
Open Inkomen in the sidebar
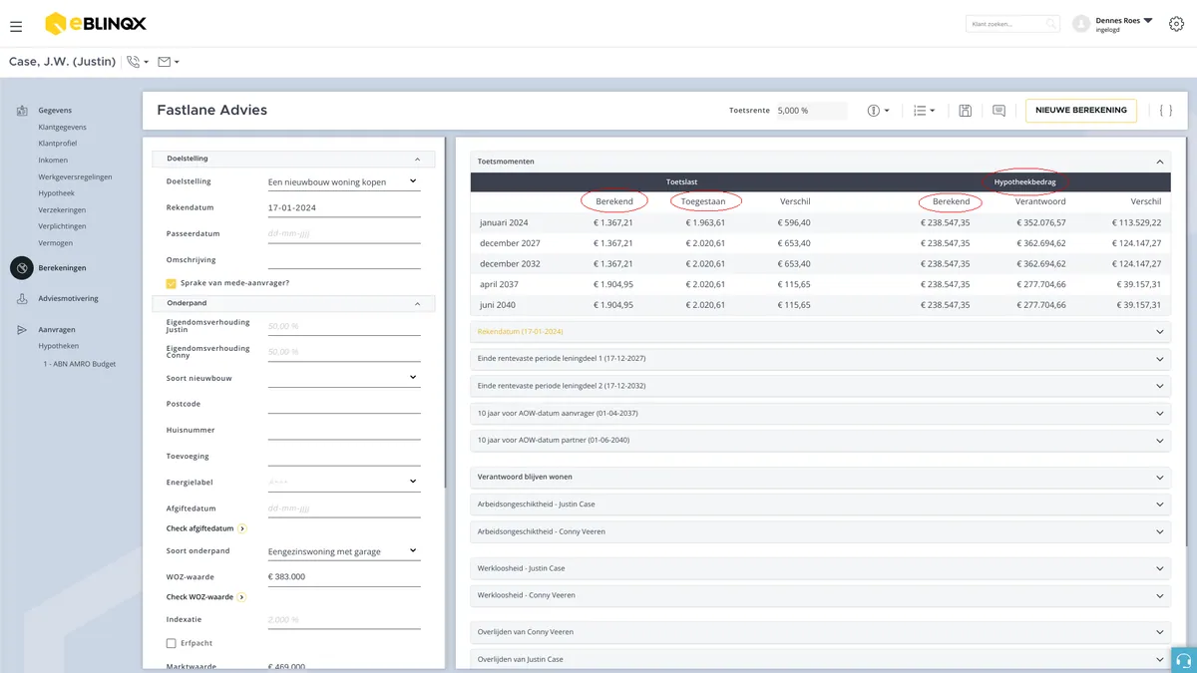coord(53,161)
